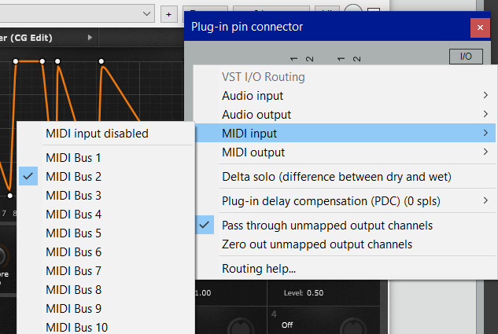This screenshot has height=334, width=498.
Task: Click the plus button beside the preset dropdown
Action: [168, 14]
